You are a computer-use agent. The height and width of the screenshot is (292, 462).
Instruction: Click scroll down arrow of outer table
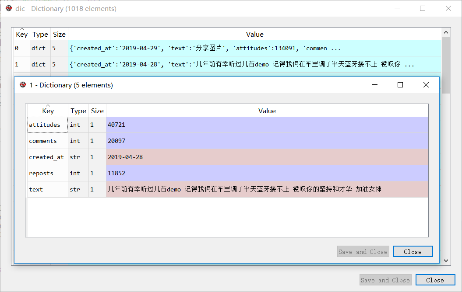click(x=446, y=261)
